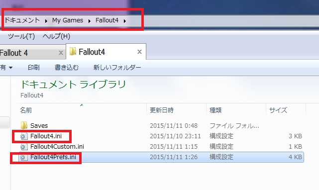The height and width of the screenshot is (190, 319).
Task: Create folder with 新しいフォルダー button
Action: pyautogui.click(x=117, y=67)
